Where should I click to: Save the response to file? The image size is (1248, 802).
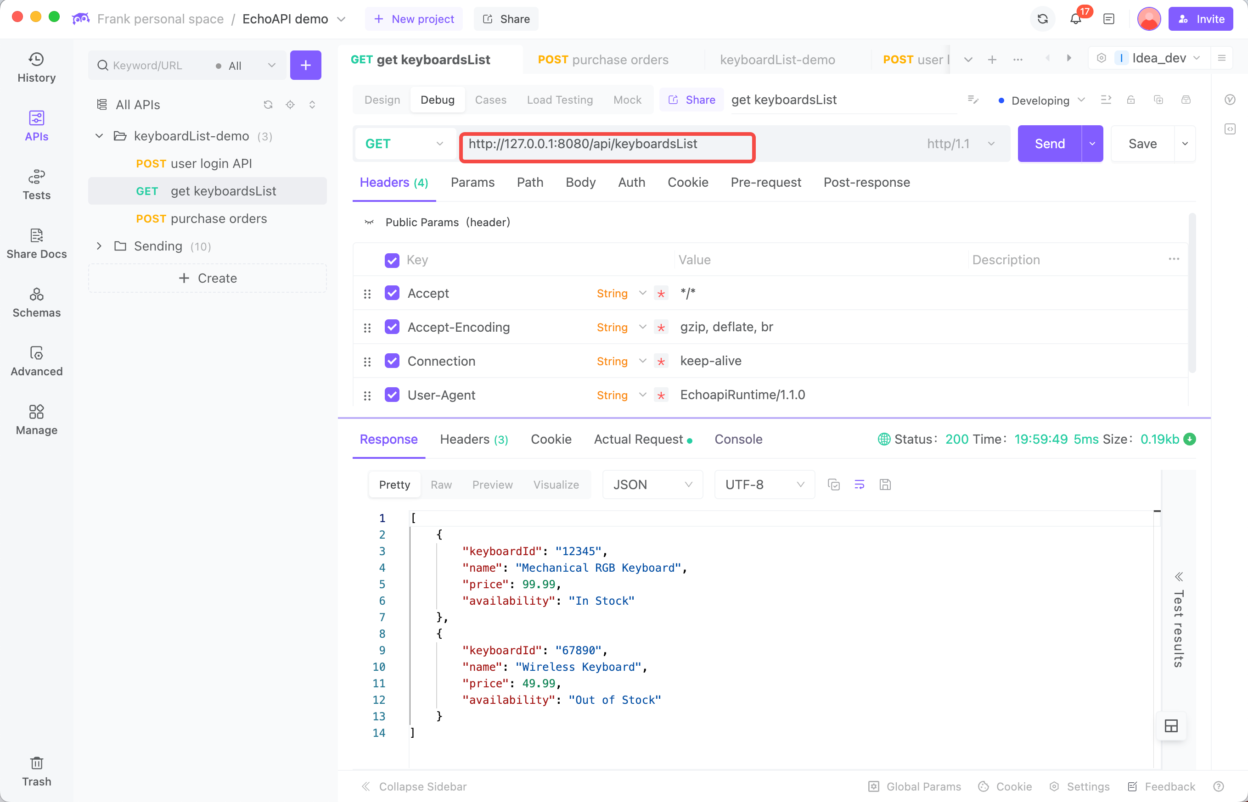tap(885, 485)
